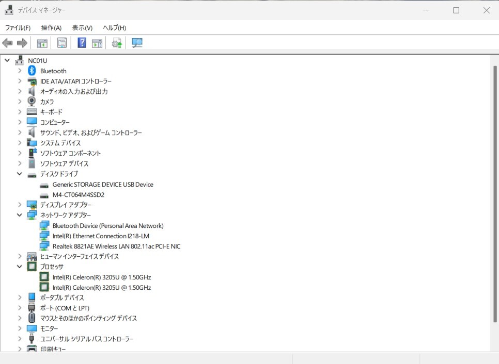Expand the ソフトウェア デバイス node
The width and height of the screenshot is (499, 364).
pos(20,163)
